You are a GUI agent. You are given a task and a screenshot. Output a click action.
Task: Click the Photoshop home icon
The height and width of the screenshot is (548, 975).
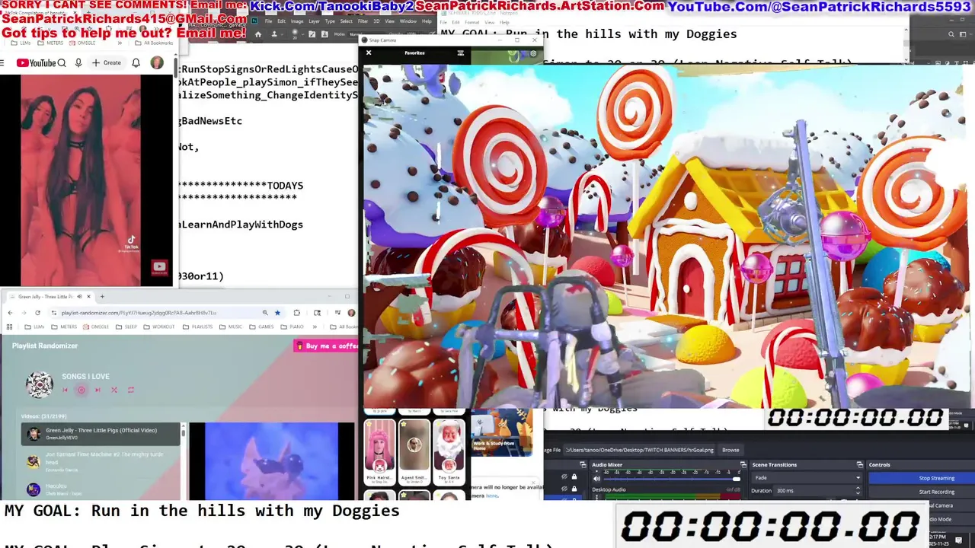pos(258,34)
